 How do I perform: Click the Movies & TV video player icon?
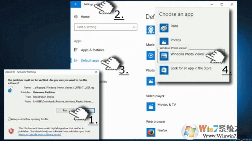151,106
